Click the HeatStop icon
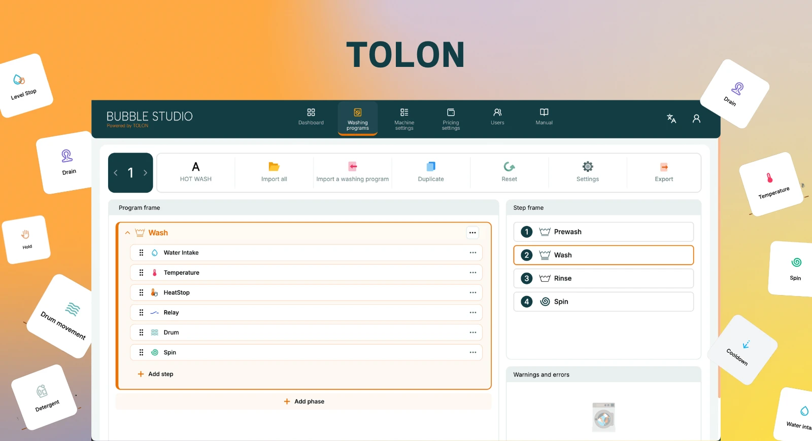Screen dimensions: 812x441 tap(154, 292)
